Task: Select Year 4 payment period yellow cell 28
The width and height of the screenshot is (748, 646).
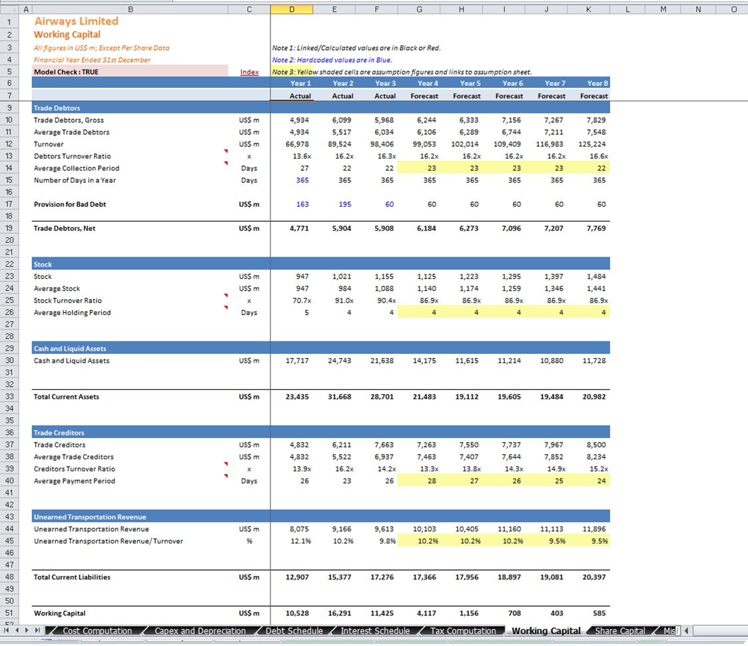Action: click(x=419, y=481)
